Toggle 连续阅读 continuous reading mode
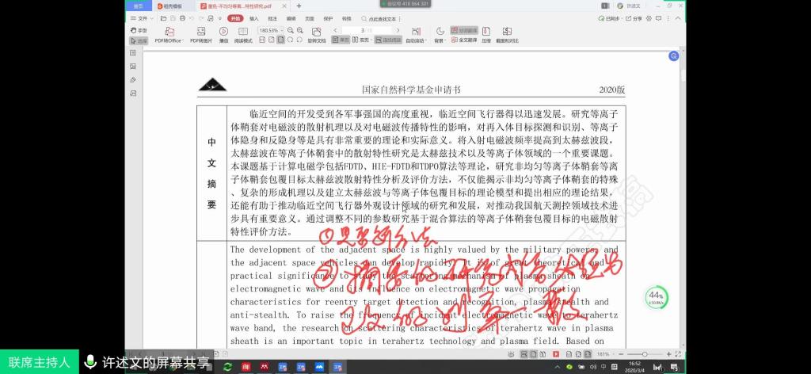811x374 pixels. (388, 39)
